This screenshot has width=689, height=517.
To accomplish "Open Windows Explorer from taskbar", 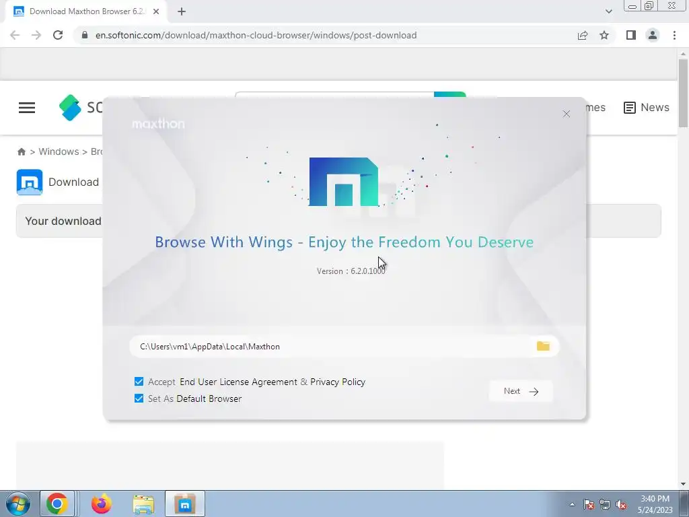I will [143, 504].
